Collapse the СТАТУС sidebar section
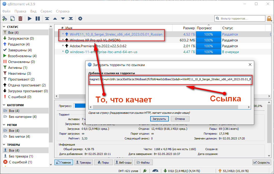The image size is (274, 174). tap(4, 27)
